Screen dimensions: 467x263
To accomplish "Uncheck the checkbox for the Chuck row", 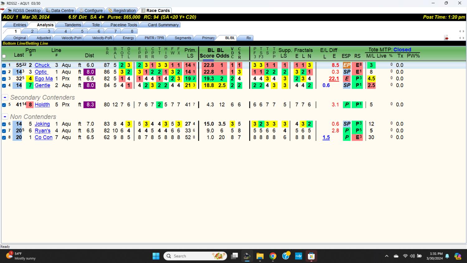I will pos(4,65).
